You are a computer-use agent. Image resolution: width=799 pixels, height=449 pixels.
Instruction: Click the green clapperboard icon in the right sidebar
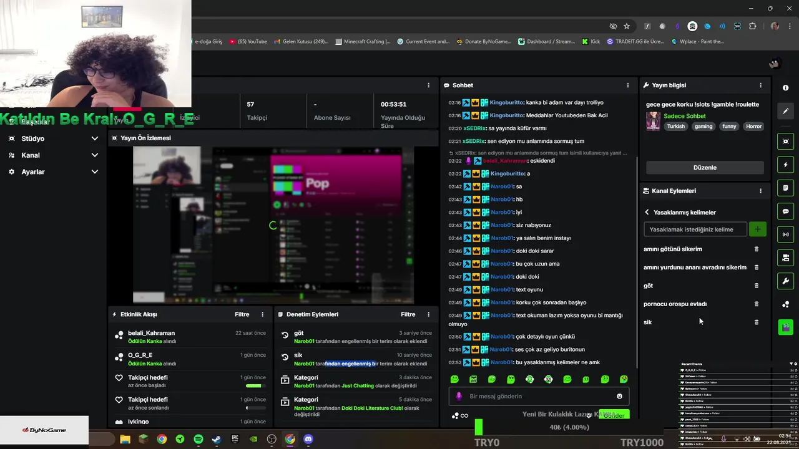click(x=786, y=327)
